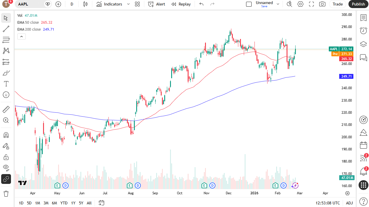Select the All date range

click(x=89, y=203)
